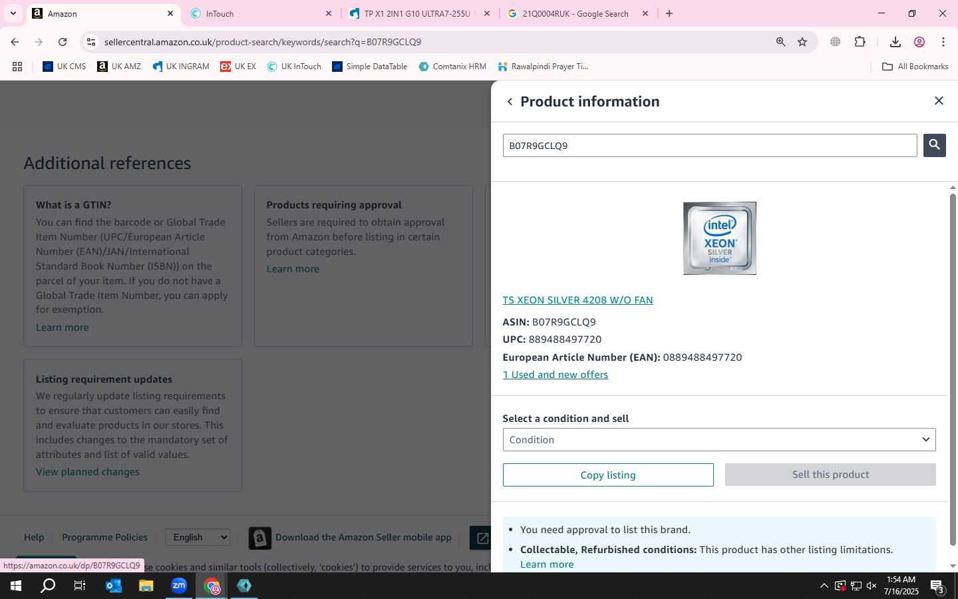Open the Chrome profile icon
958x599 pixels.
pos(919,42)
